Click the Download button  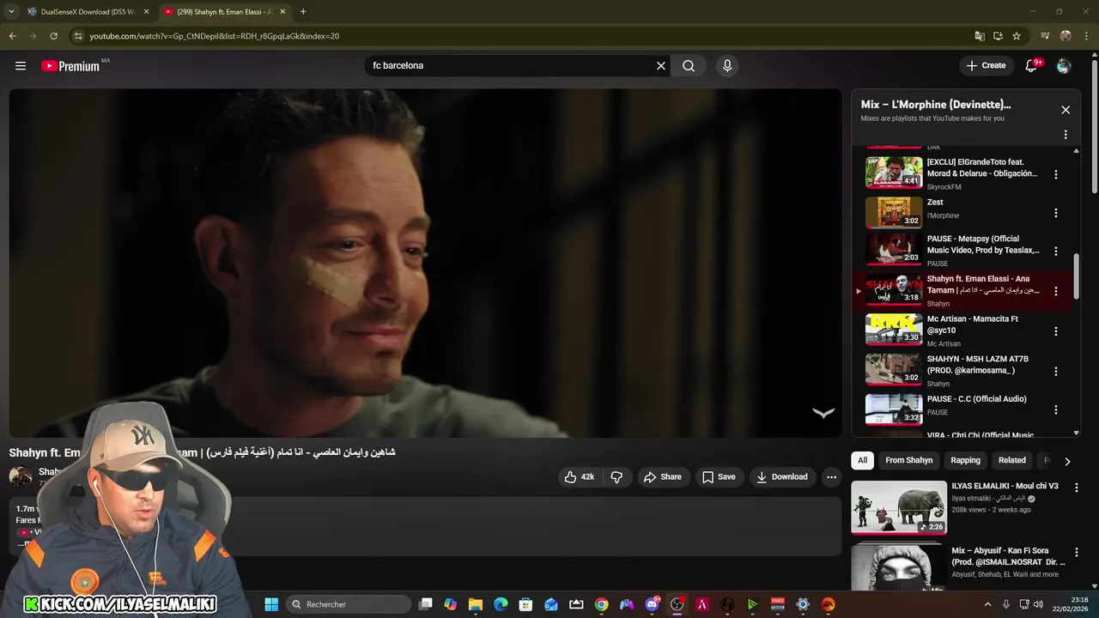point(782,477)
